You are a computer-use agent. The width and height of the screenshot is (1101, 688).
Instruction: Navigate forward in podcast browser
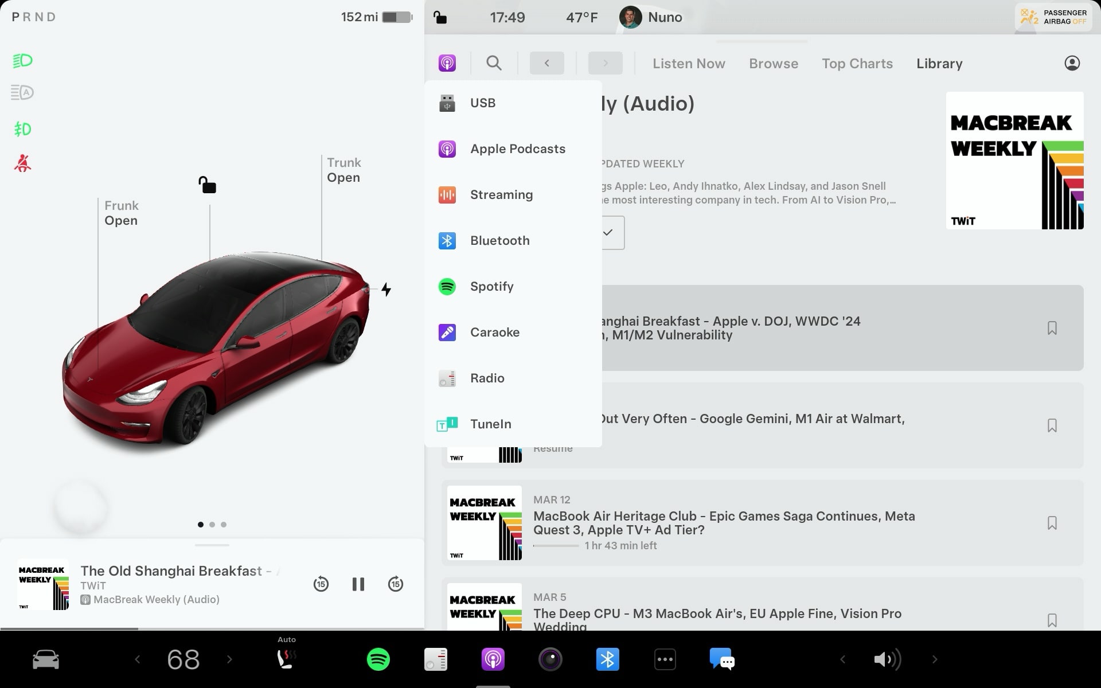pyautogui.click(x=605, y=62)
